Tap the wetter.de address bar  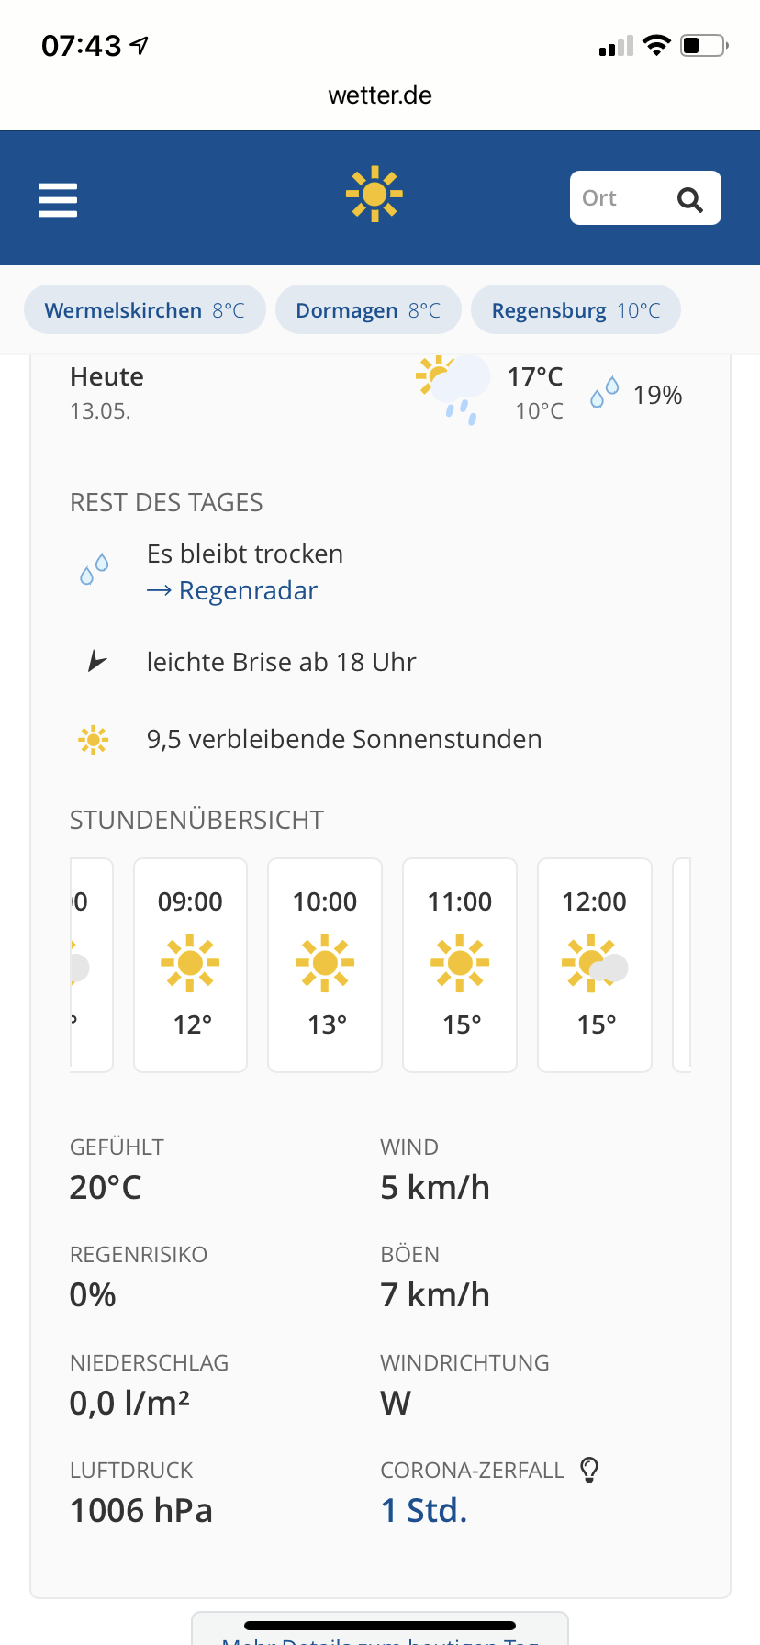[380, 95]
